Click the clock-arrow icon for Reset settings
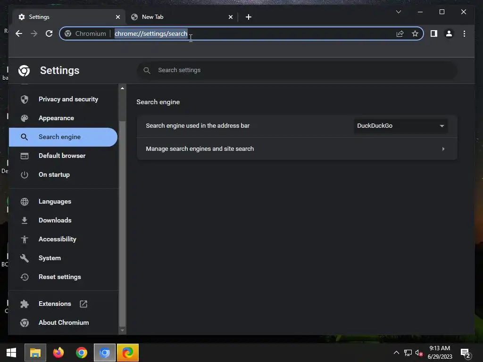 tap(25, 277)
